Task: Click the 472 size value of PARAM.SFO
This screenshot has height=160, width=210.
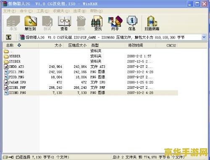Action: point(59,83)
